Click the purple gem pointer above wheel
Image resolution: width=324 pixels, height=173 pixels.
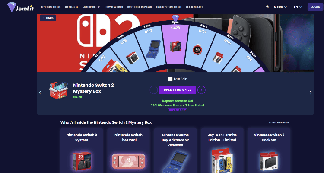point(175,19)
